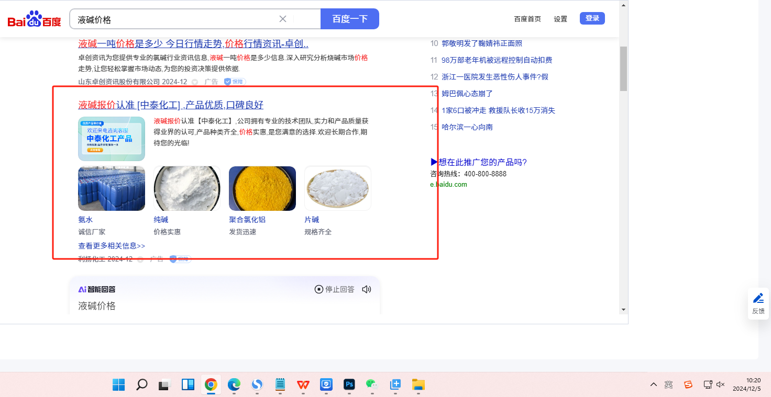771x397 pixels.
Task: Open the 片碱 white flakes image
Action: tap(338, 188)
